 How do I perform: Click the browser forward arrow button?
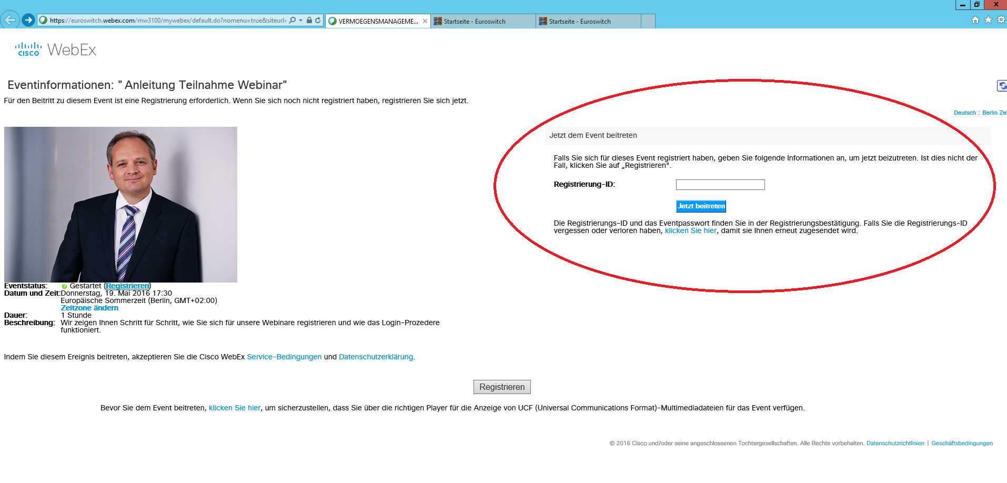pos(28,20)
